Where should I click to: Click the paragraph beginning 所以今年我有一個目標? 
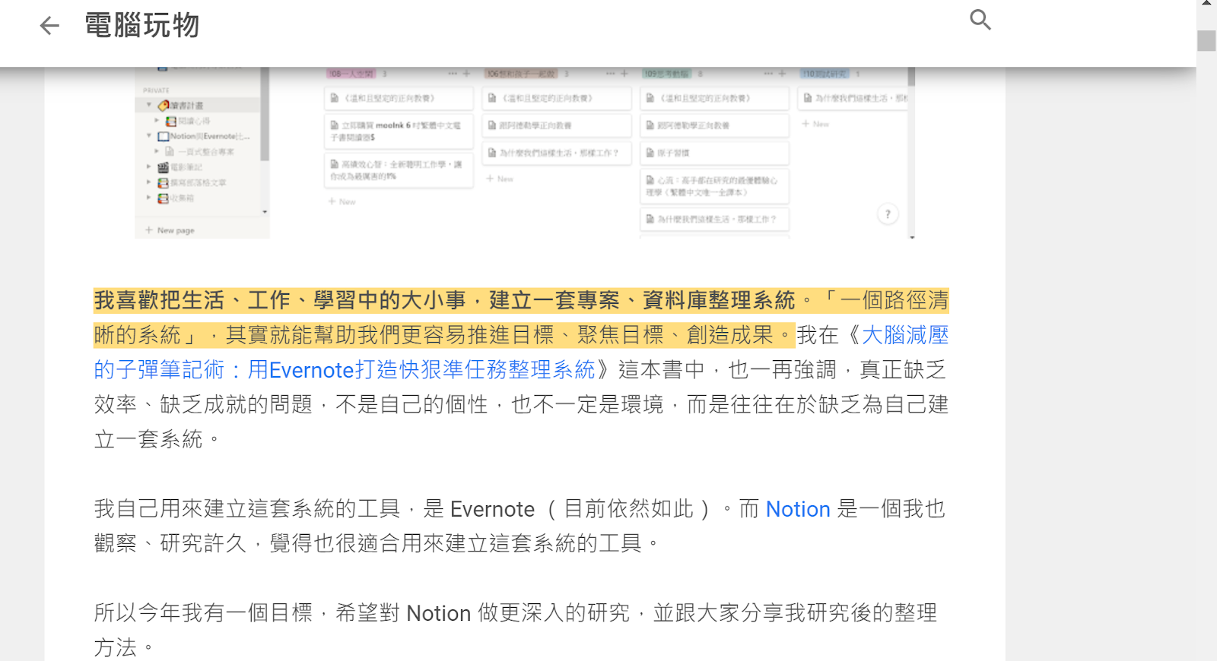coord(516,630)
